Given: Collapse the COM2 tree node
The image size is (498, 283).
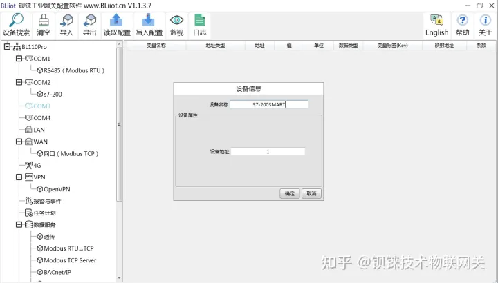Looking at the screenshot, I should point(19,82).
